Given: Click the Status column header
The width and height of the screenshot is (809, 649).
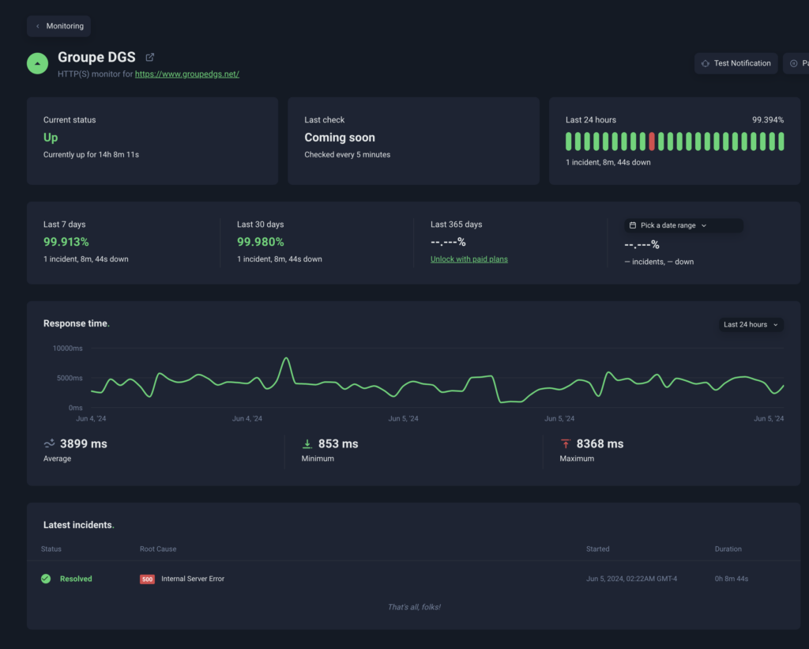Looking at the screenshot, I should point(51,549).
